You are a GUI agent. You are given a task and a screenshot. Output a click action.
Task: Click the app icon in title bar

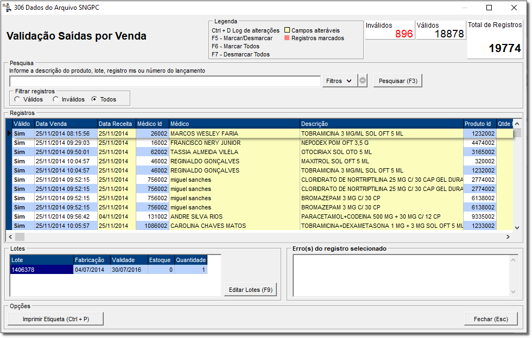pos(7,8)
